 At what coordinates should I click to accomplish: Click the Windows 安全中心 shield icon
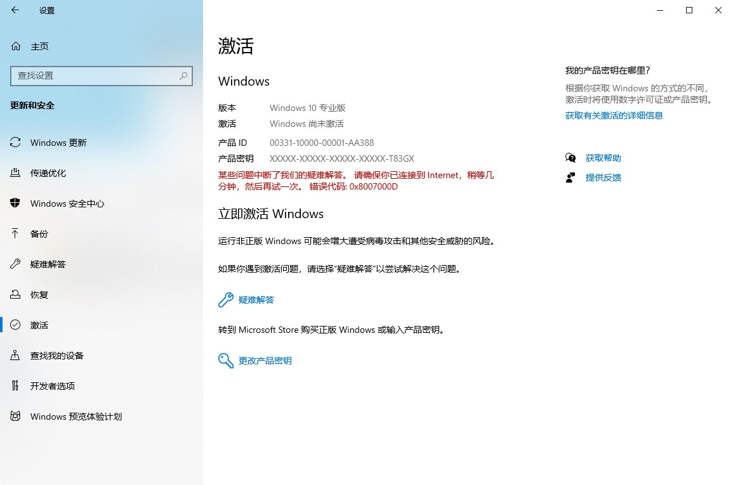pos(15,204)
